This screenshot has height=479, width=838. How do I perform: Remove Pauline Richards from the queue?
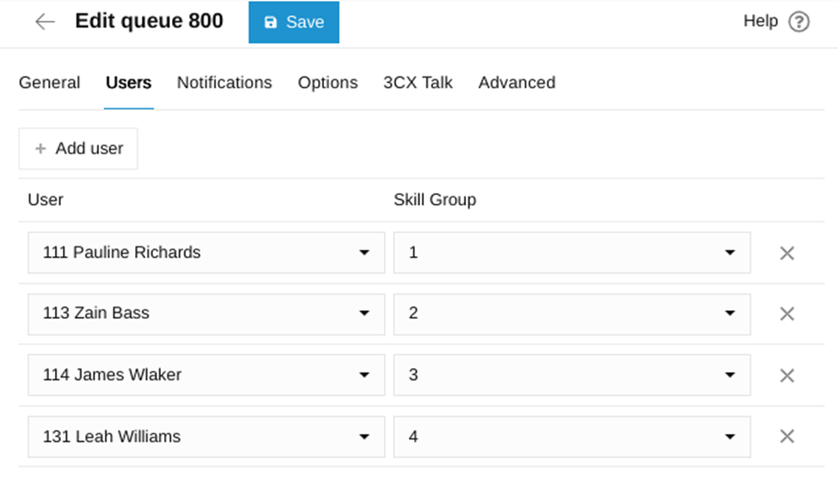(786, 253)
